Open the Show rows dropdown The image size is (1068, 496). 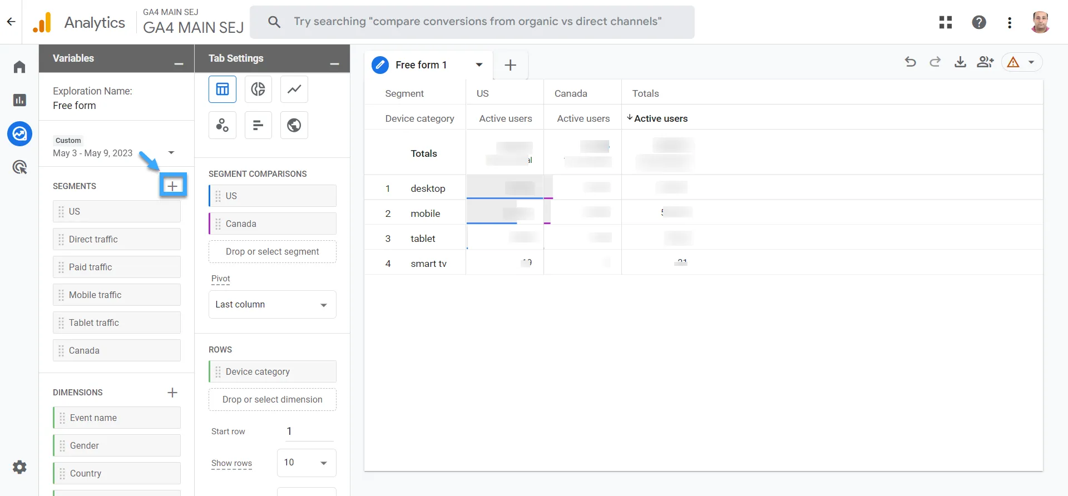[306, 463]
